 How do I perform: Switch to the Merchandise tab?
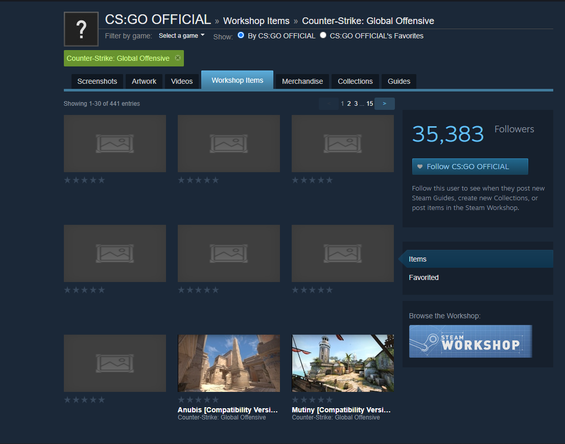(x=302, y=81)
